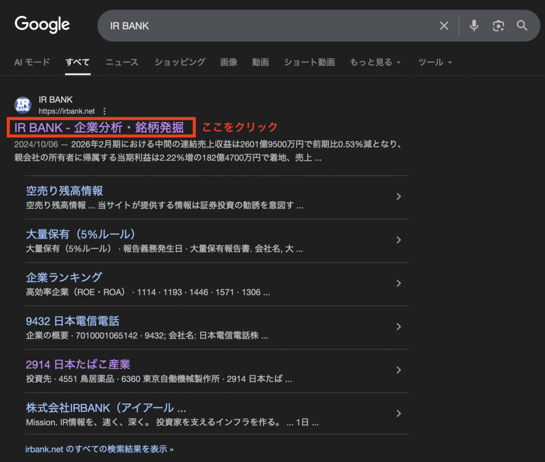
Task: Click the Google logo
Action: tap(42, 24)
